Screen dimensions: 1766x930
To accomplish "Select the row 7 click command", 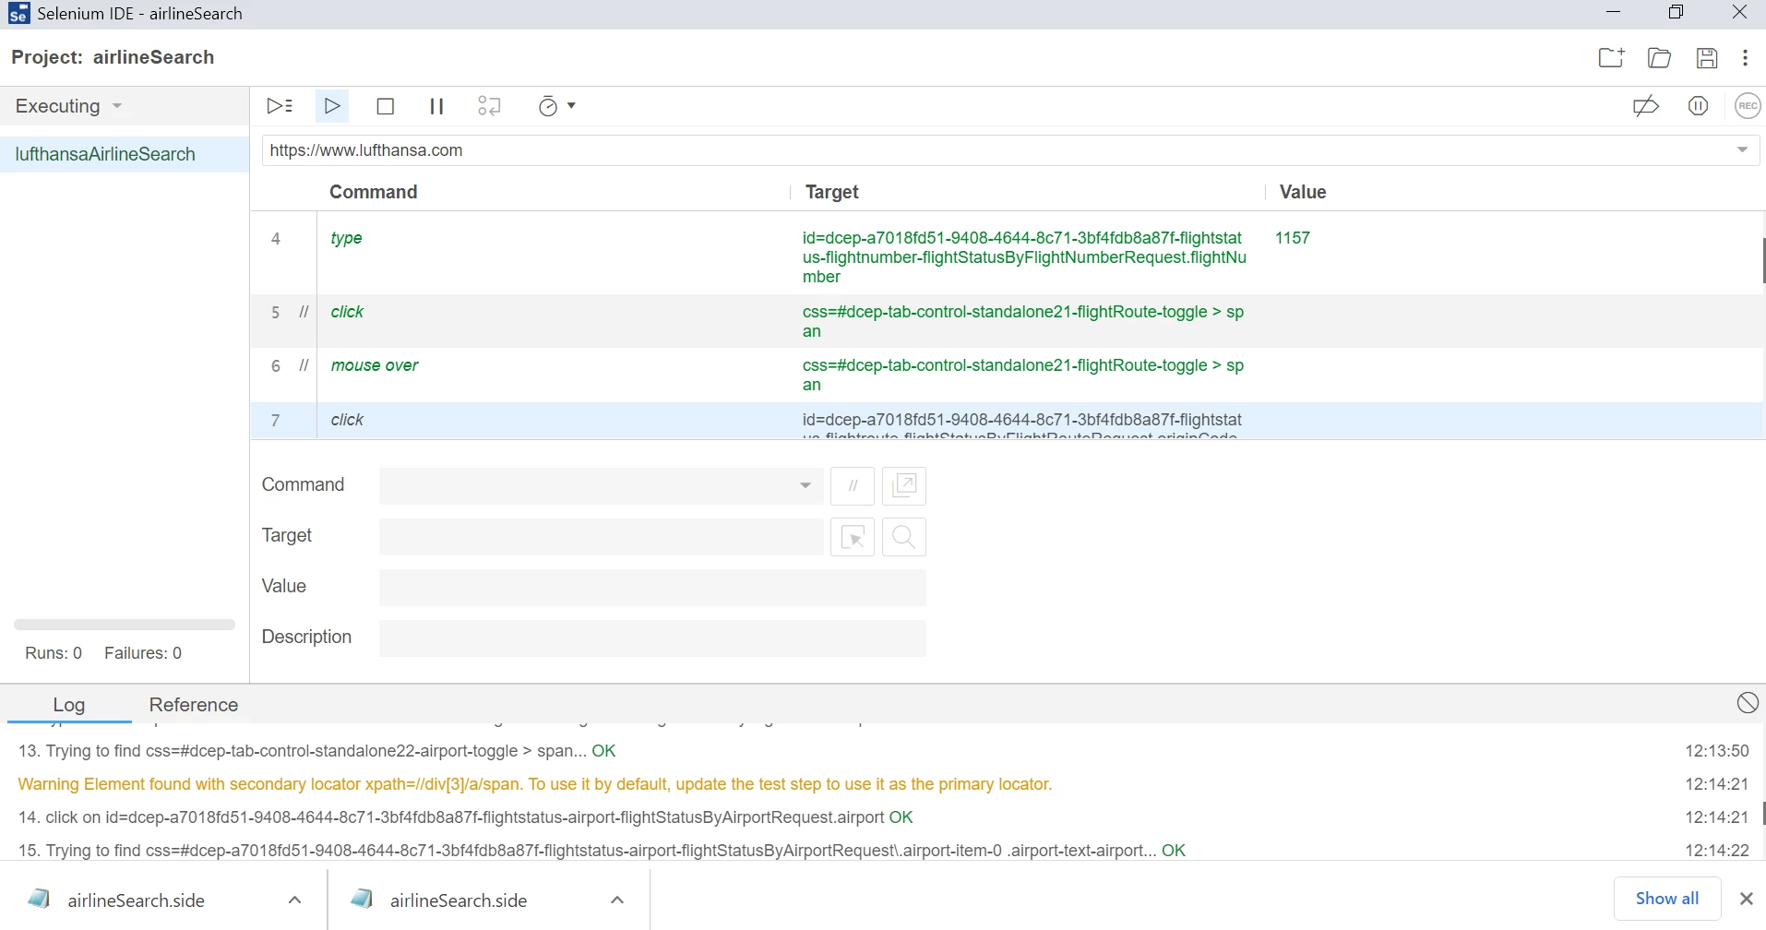I will pyautogui.click(x=1008, y=421).
